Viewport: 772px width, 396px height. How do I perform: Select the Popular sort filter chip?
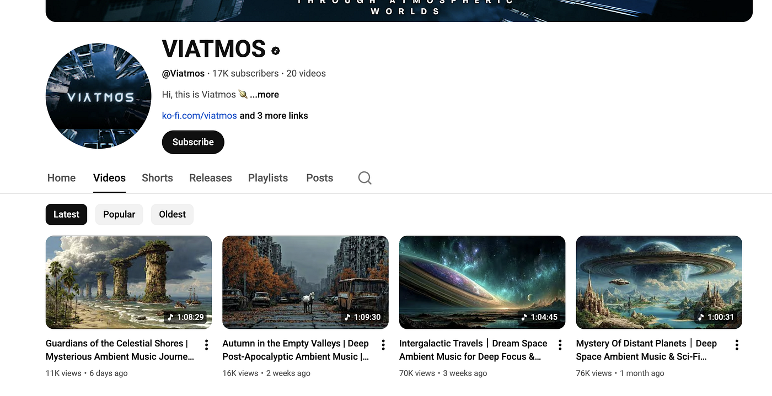click(x=119, y=214)
